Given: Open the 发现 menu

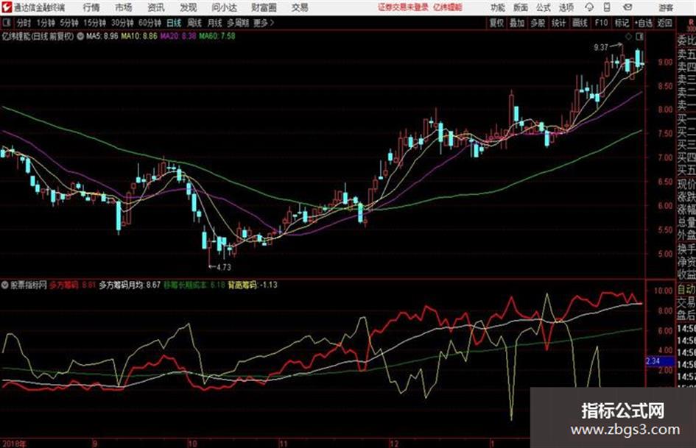Looking at the screenshot, I should (x=189, y=7).
